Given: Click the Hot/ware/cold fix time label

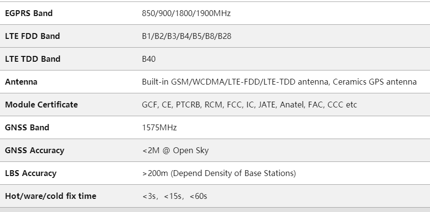Looking at the screenshot, I should (x=51, y=196).
